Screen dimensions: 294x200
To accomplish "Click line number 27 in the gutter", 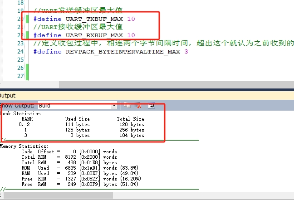I will coord(20,76).
